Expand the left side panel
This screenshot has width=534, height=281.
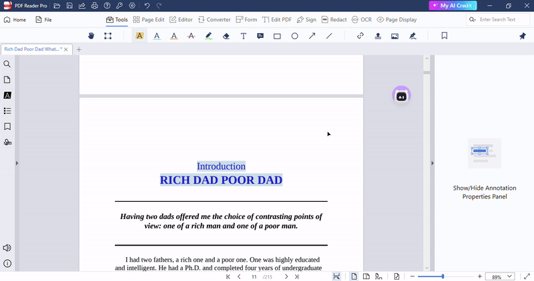pyautogui.click(x=17, y=163)
